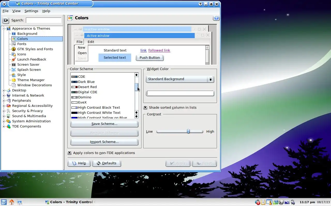Toggle Shade sorted column in lists

tap(145, 107)
